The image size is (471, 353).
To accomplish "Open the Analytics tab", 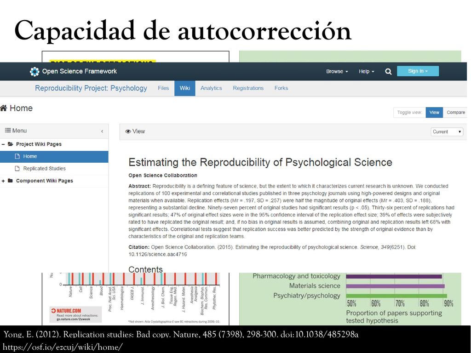I will pyautogui.click(x=211, y=88).
